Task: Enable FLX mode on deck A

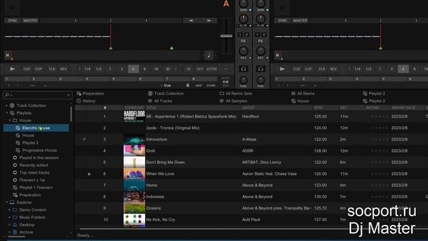Action: point(52,69)
